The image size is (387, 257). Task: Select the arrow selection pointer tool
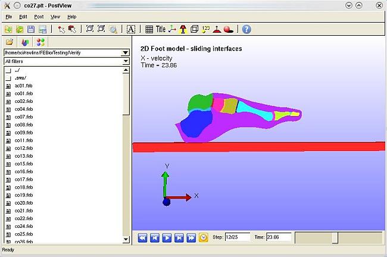[x=61, y=29]
